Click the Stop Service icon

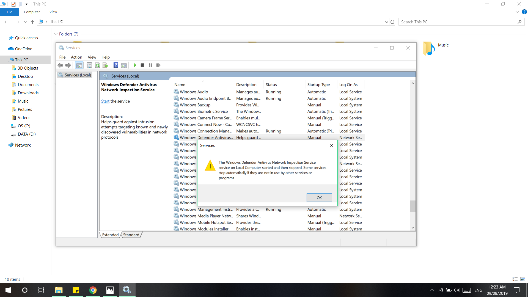coord(142,65)
